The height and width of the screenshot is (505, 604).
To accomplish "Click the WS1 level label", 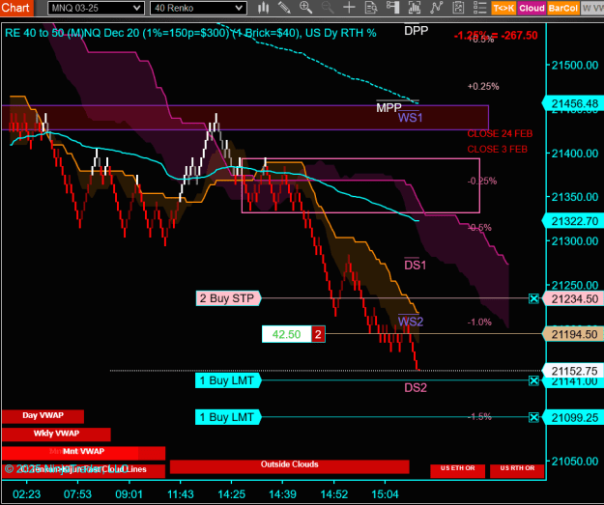I will [x=411, y=118].
